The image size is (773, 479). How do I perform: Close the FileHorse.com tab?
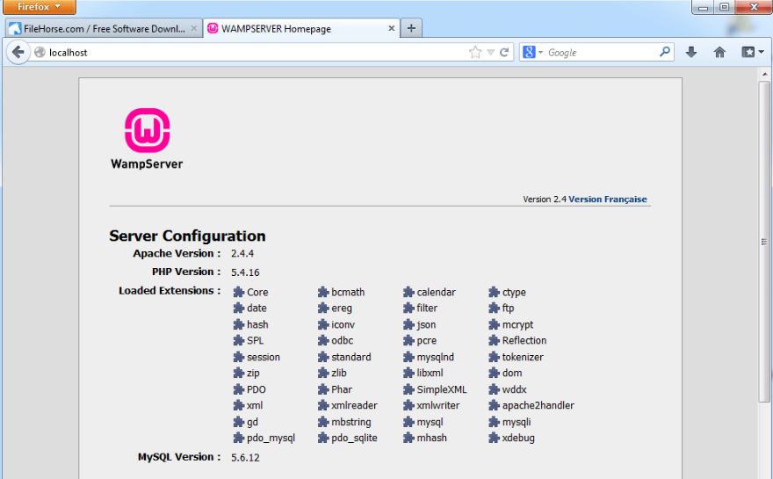point(194,28)
